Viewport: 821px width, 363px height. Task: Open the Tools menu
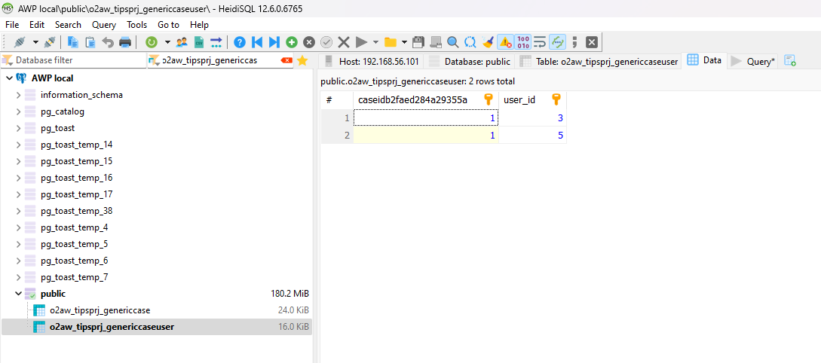coord(136,25)
